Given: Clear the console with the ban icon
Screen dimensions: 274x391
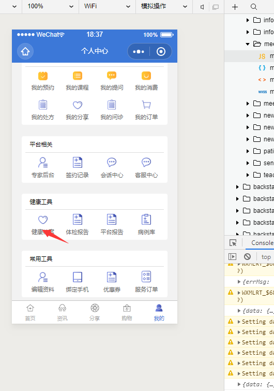Looking at the screenshot, I should click(x=247, y=256).
